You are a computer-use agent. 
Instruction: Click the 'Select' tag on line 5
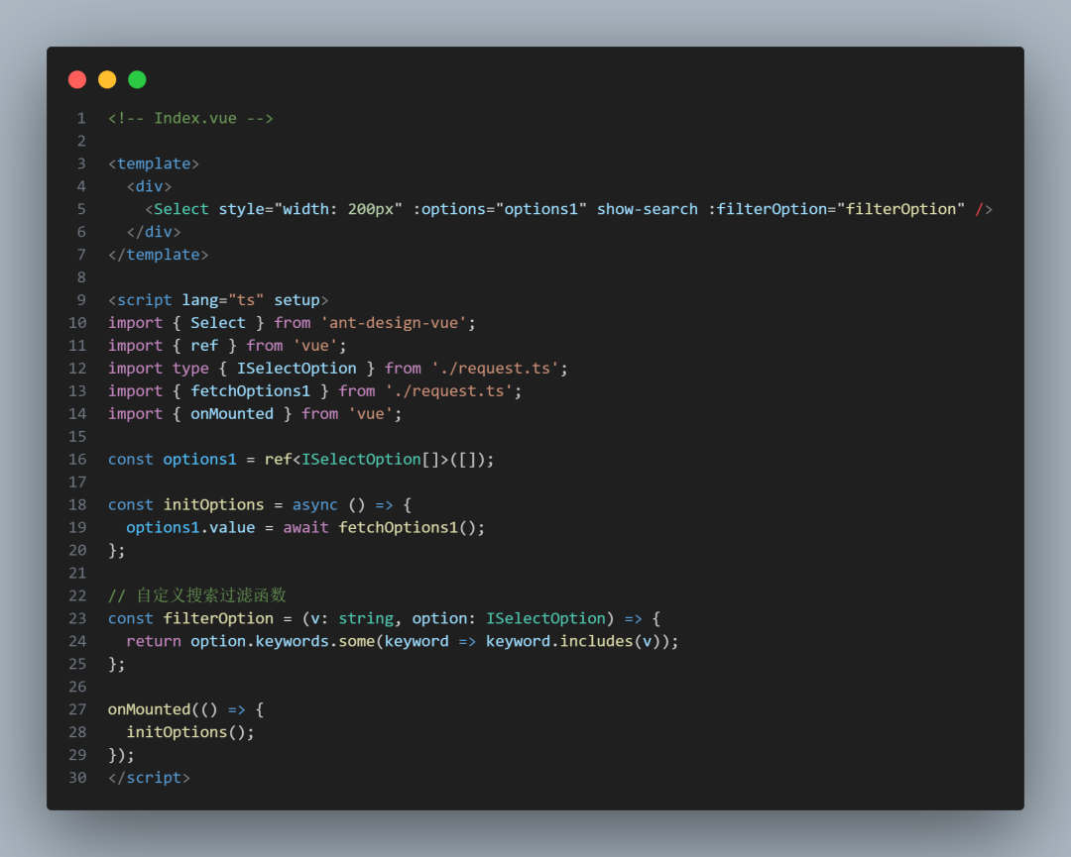pyautogui.click(x=181, y=209)
